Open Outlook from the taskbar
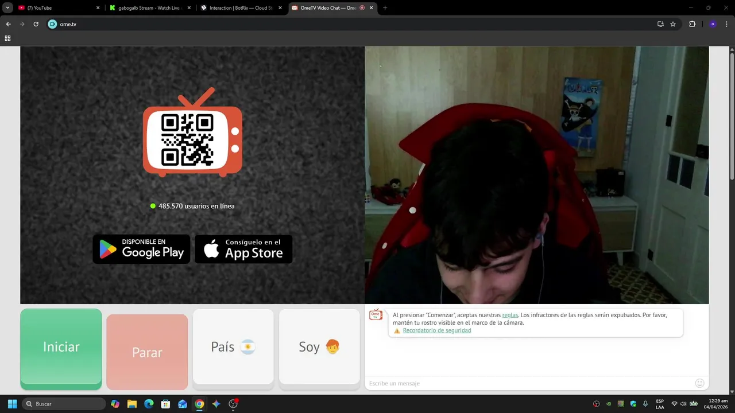This screenshot has width=735, height=413. point(182,404)
